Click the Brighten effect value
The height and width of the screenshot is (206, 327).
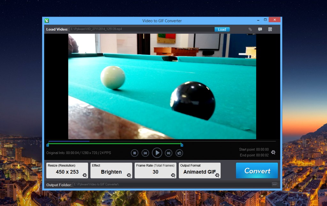click(111, 172)
